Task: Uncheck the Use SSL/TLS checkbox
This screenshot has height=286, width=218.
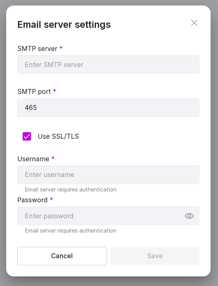Action: 27,136
